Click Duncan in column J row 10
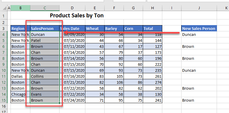The width and height of the screenshot is (229, 113). coord(199,71)
